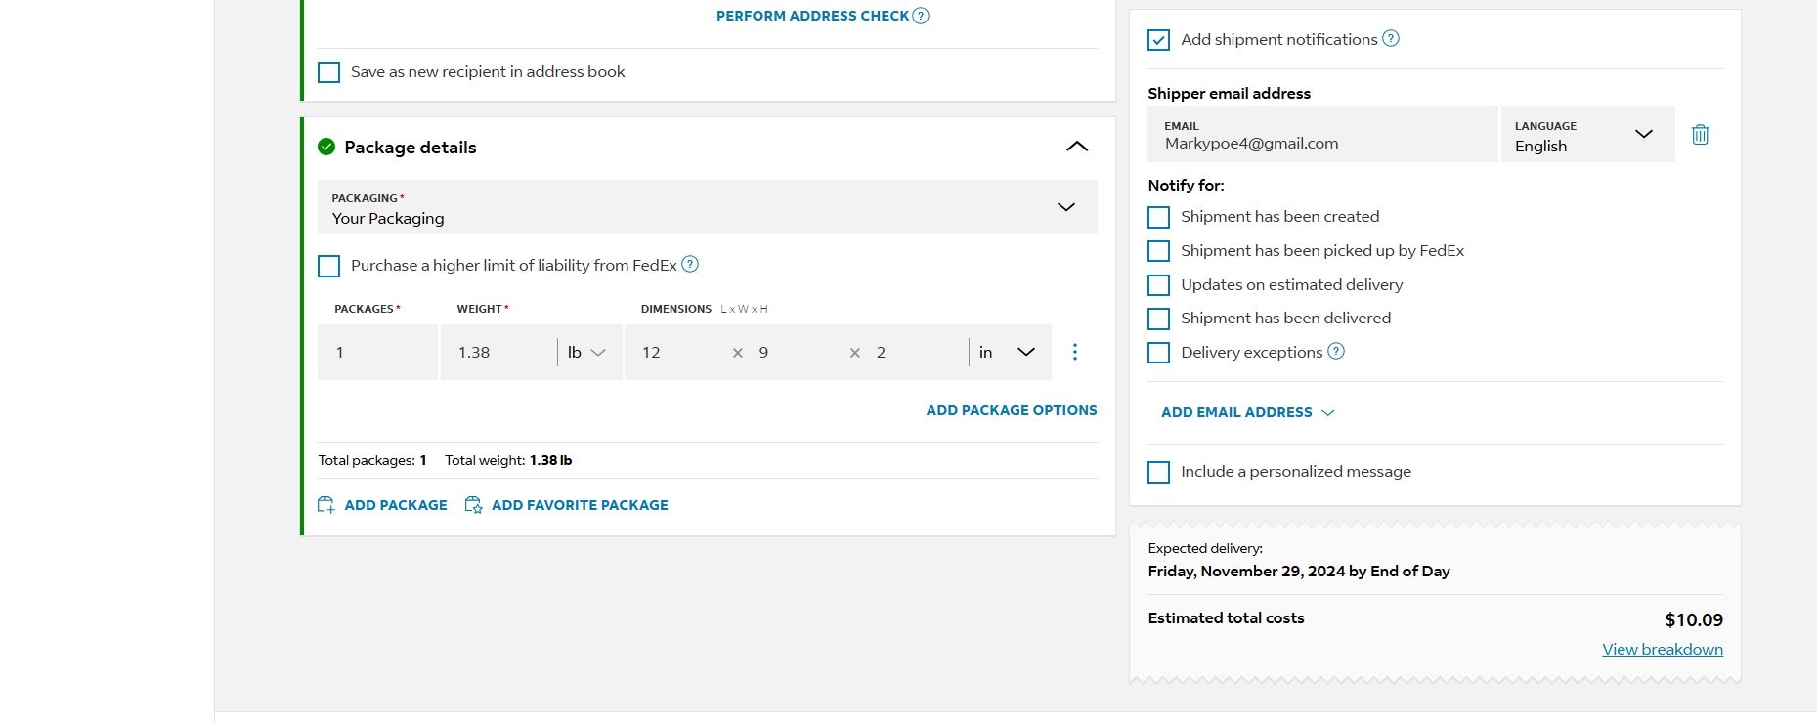1817x723 pixels.
Task: Click the Add Package box icon
Action: click(326, 505)
